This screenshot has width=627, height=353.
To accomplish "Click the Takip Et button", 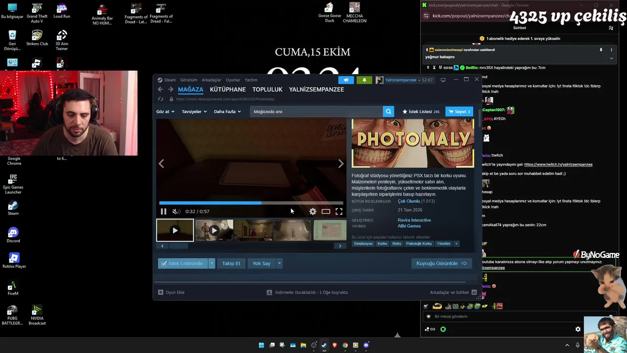I will pos(231,263).
